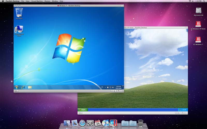Screen dimensions: 207x129
Task: Click left arrow in Windows 7 Parallels status bar
Action: [112, 91]
